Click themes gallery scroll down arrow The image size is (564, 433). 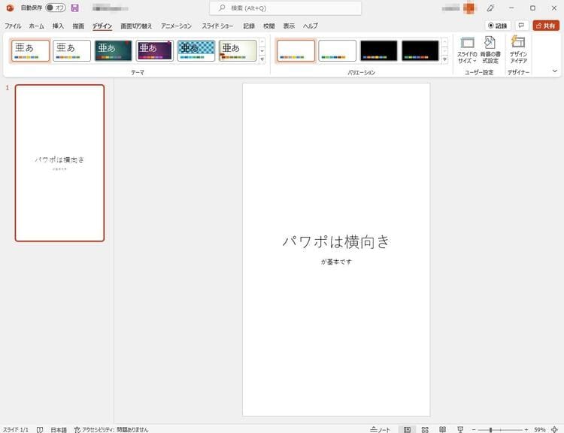click(262, 50)
